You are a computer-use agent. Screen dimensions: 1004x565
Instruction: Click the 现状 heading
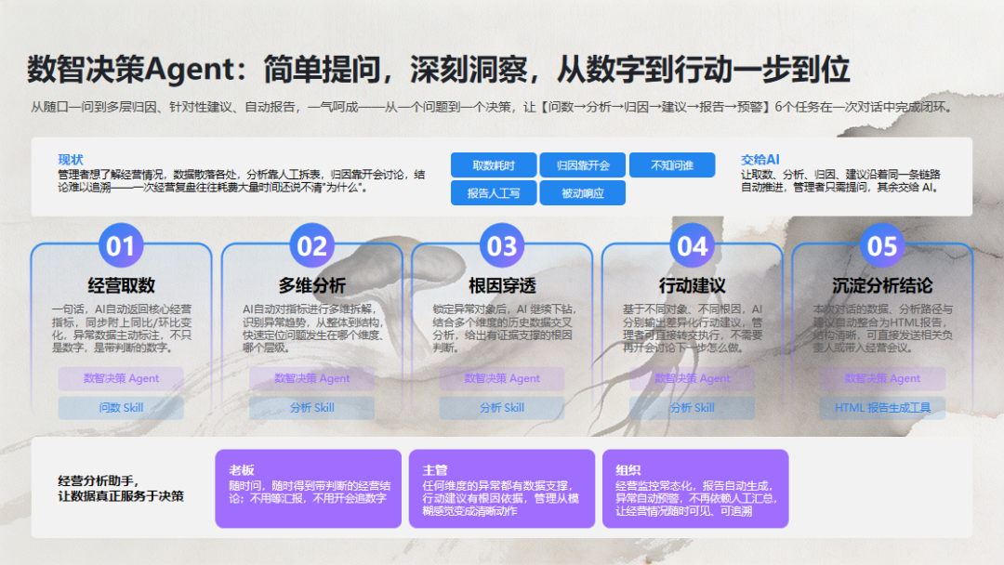pos(71,159)
